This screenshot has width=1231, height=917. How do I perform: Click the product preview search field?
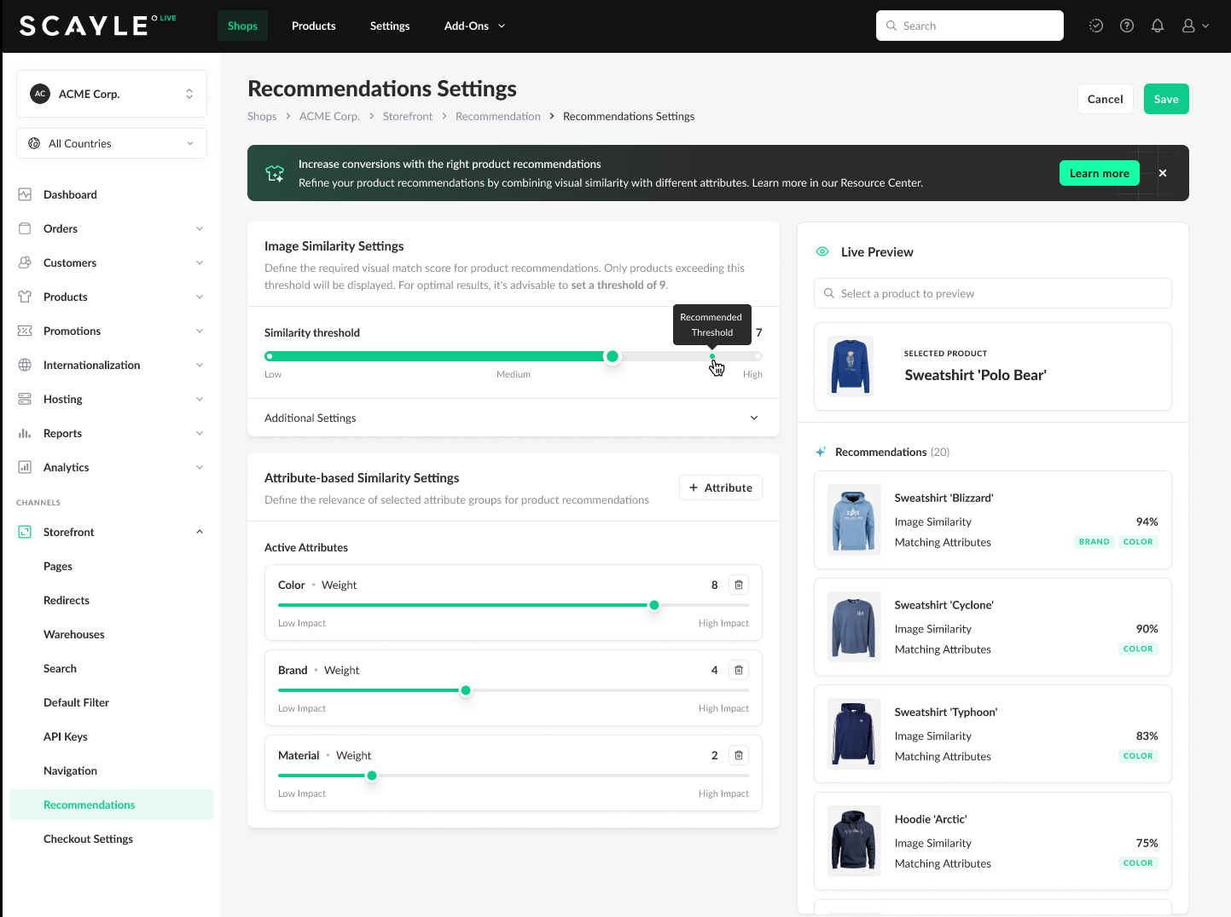[x=992, y=293]
